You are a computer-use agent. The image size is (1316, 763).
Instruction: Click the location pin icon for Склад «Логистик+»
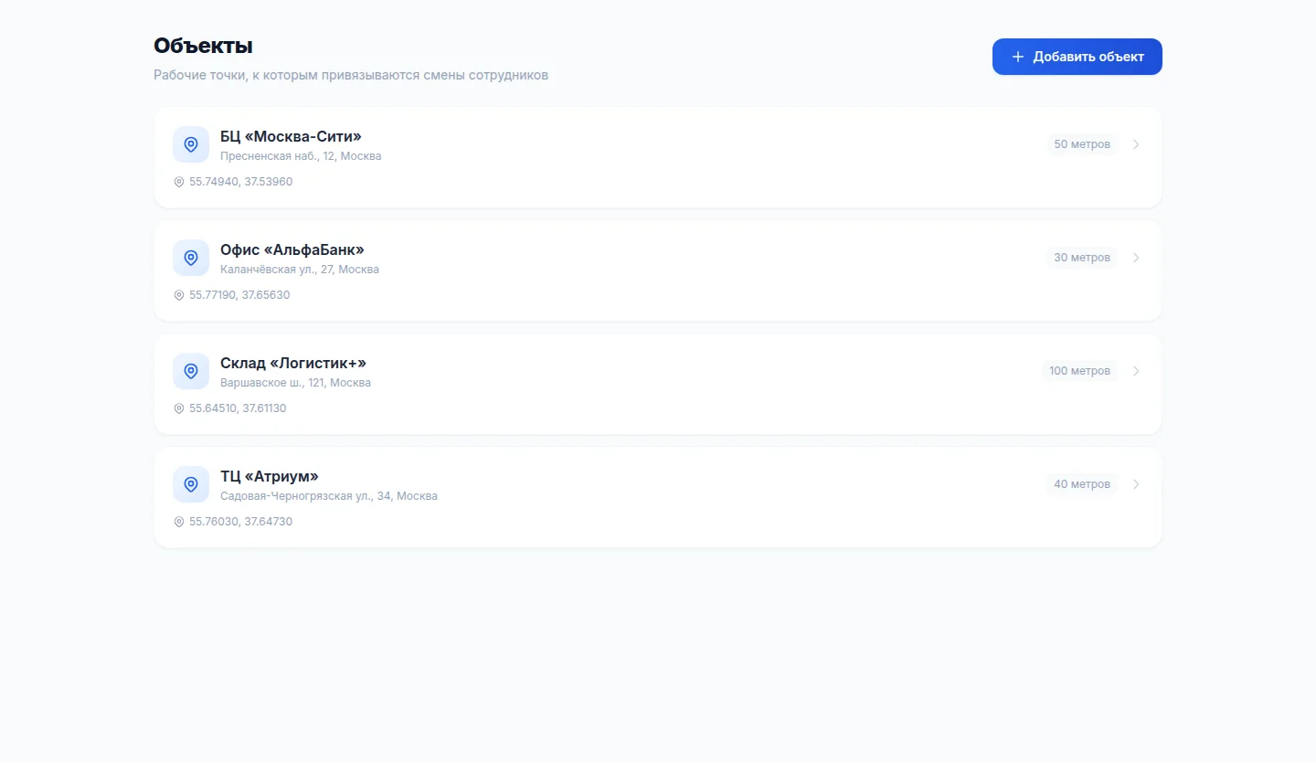191,371
